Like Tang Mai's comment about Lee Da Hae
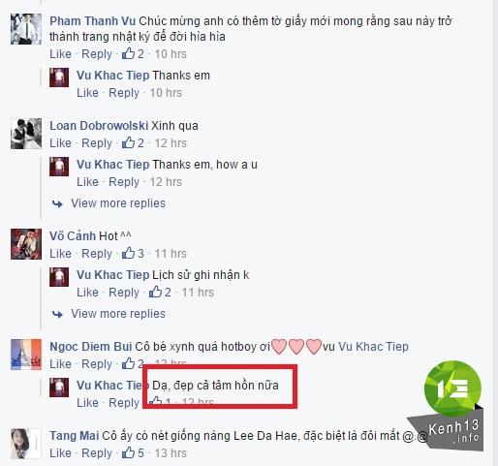498x466 pixels. (x=60, y=453)
